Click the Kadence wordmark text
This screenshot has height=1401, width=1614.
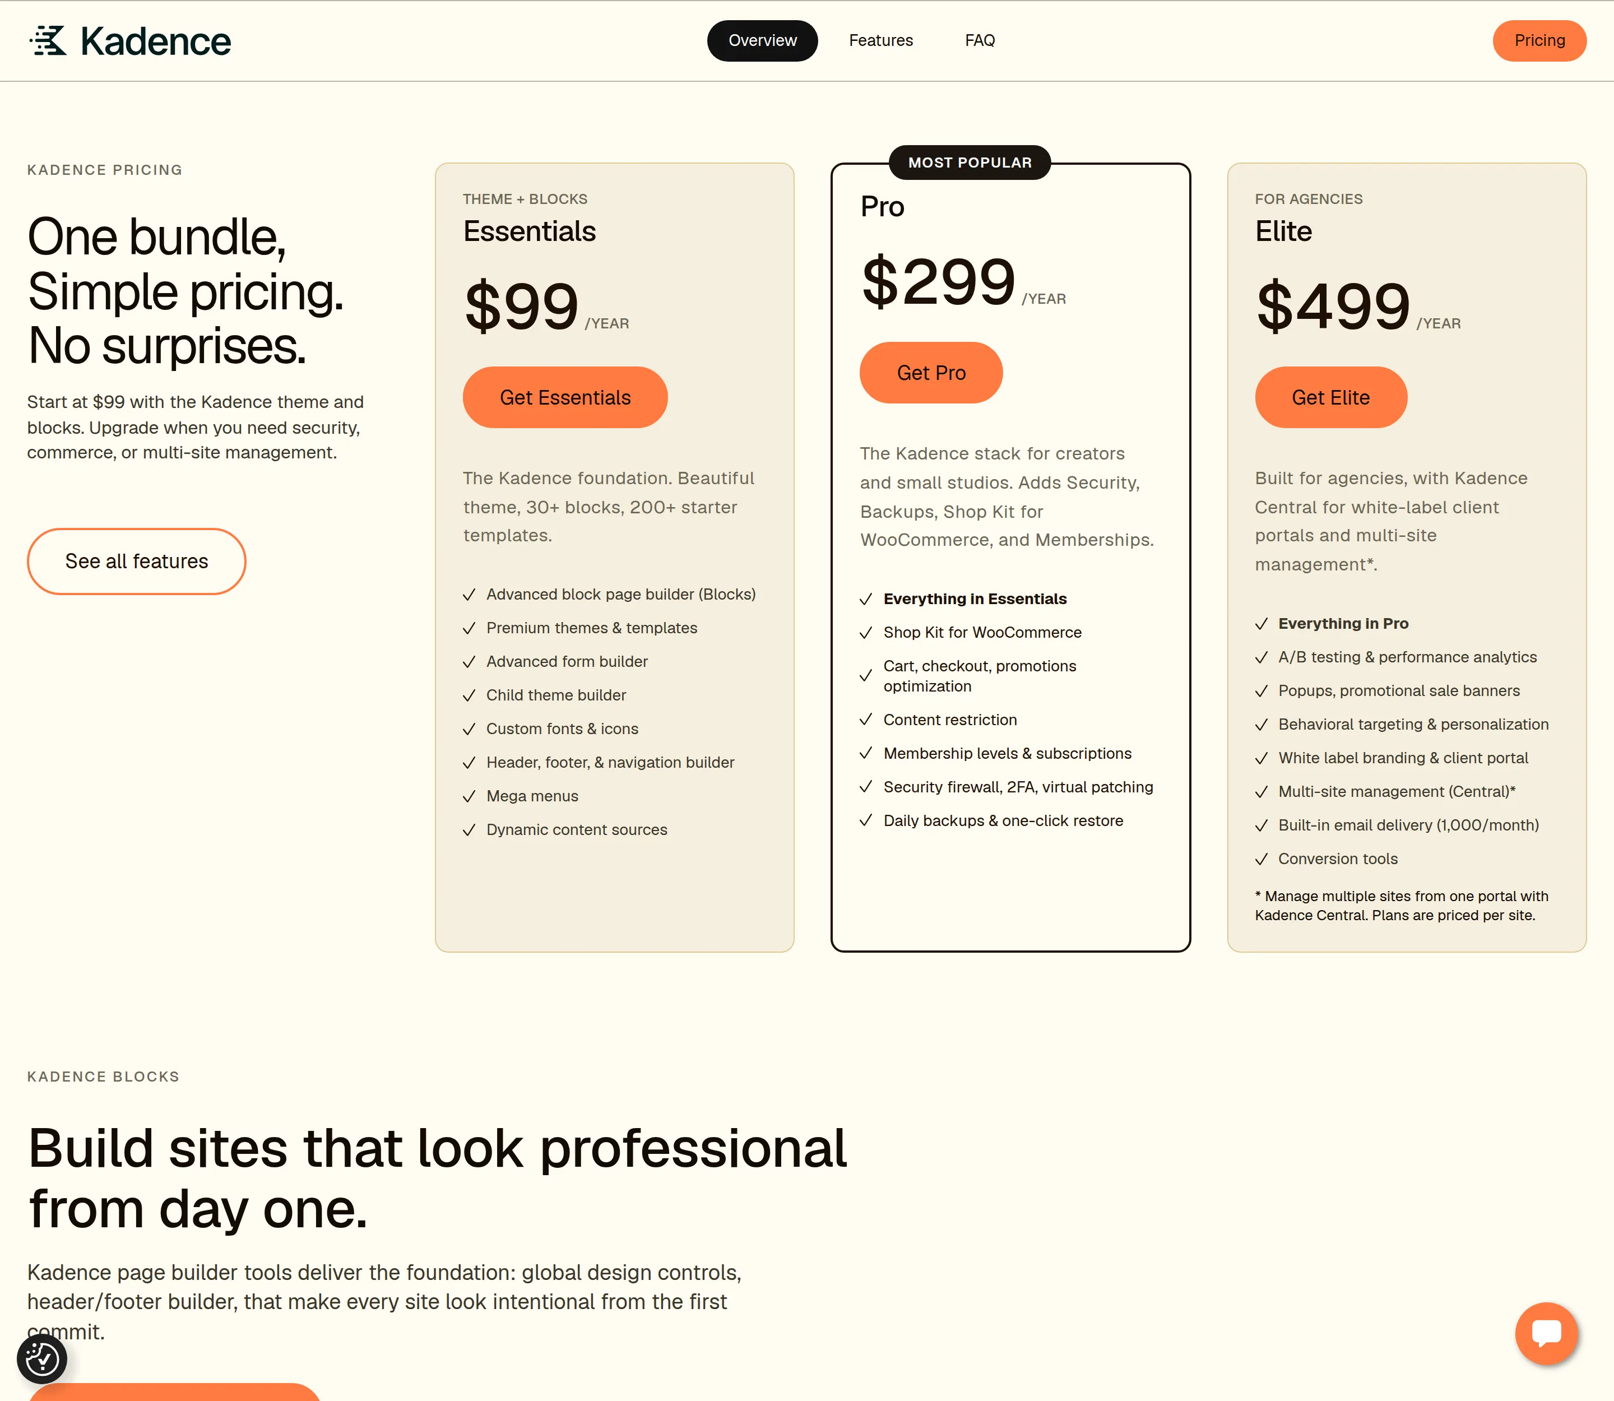tap(156, 41)
